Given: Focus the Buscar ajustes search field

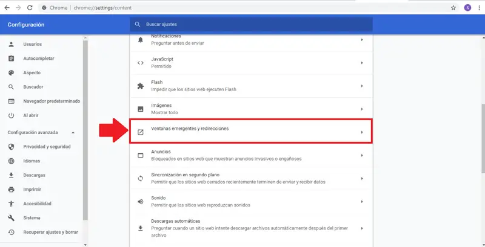Looking at the screenshot, I should (x=251, y=24).
